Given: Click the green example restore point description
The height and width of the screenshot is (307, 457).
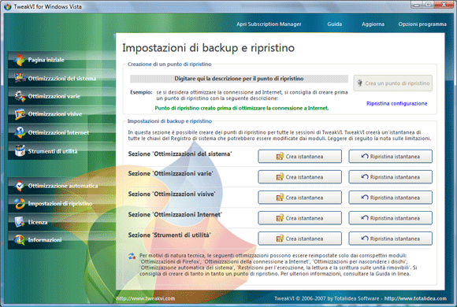Looking at the screenshot, I should point(242,109).
